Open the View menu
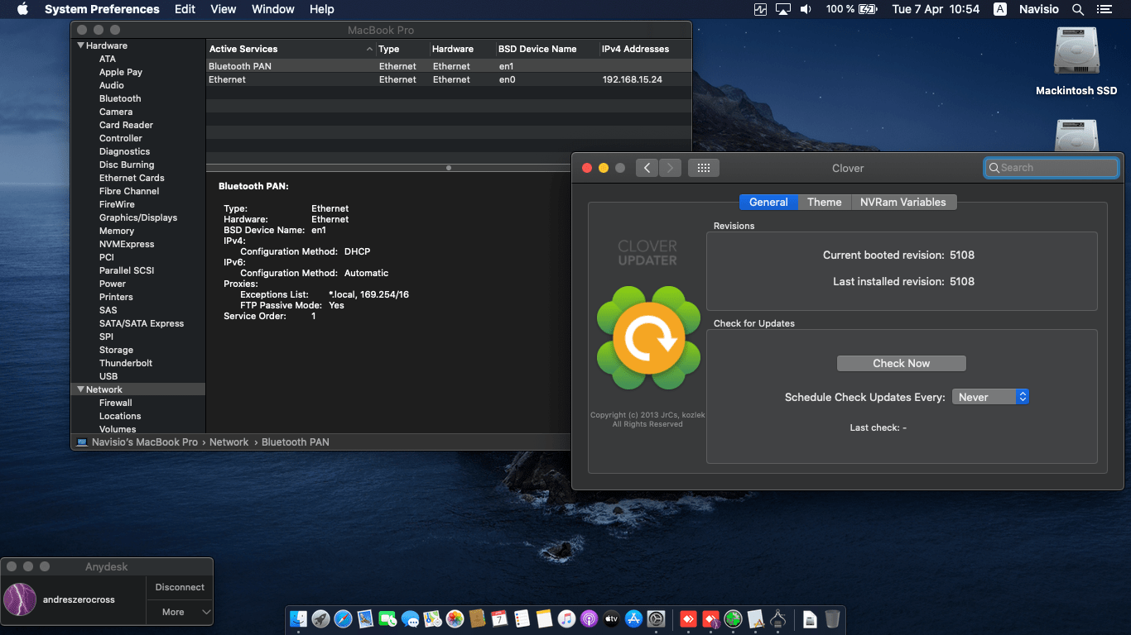1131x635 pixels. [224, 9]
